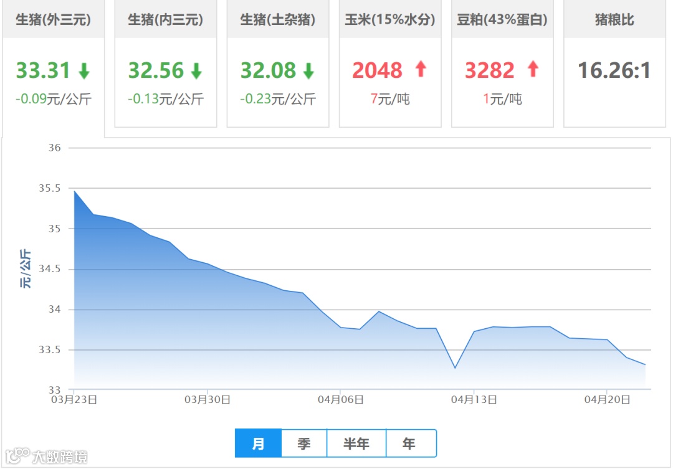This screenshot has width=673, height=469.
Task: Click the 04月20日 x-axis label
Action: tap(608, 400)
